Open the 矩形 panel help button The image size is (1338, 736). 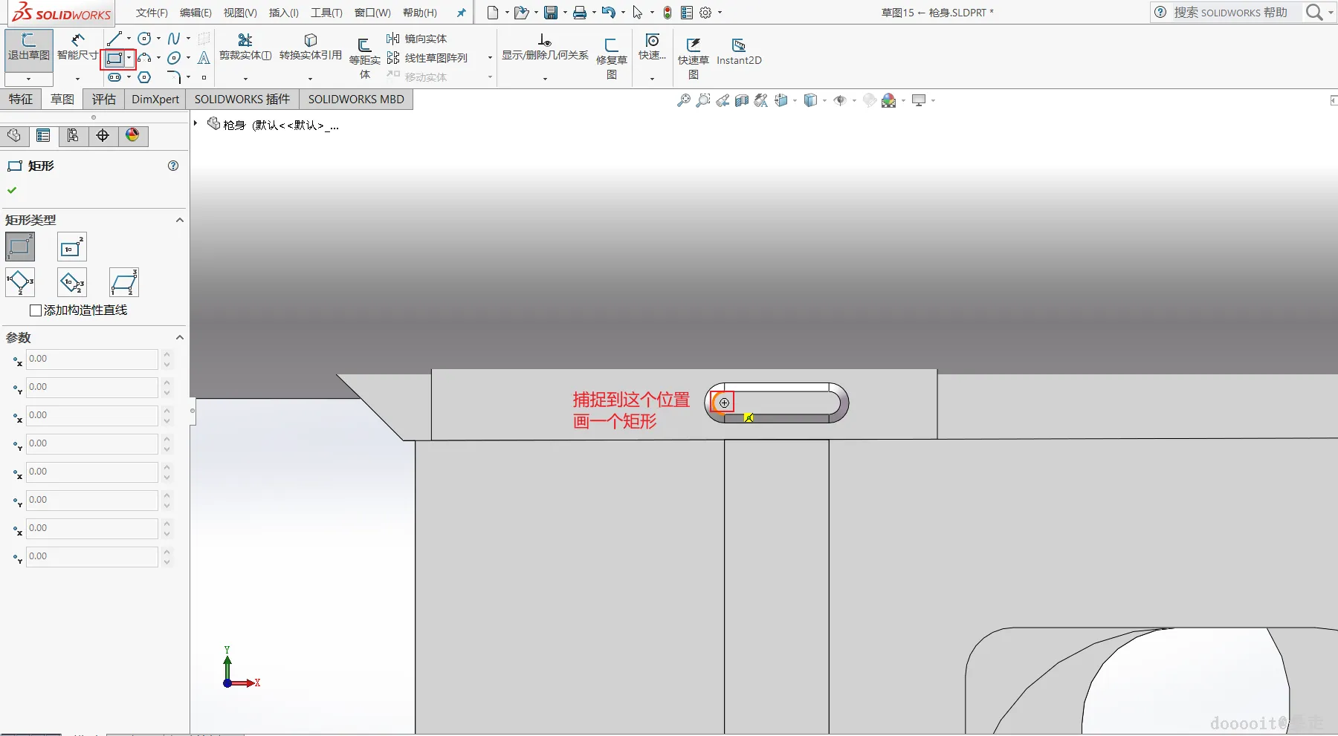[x=173, y=166]
